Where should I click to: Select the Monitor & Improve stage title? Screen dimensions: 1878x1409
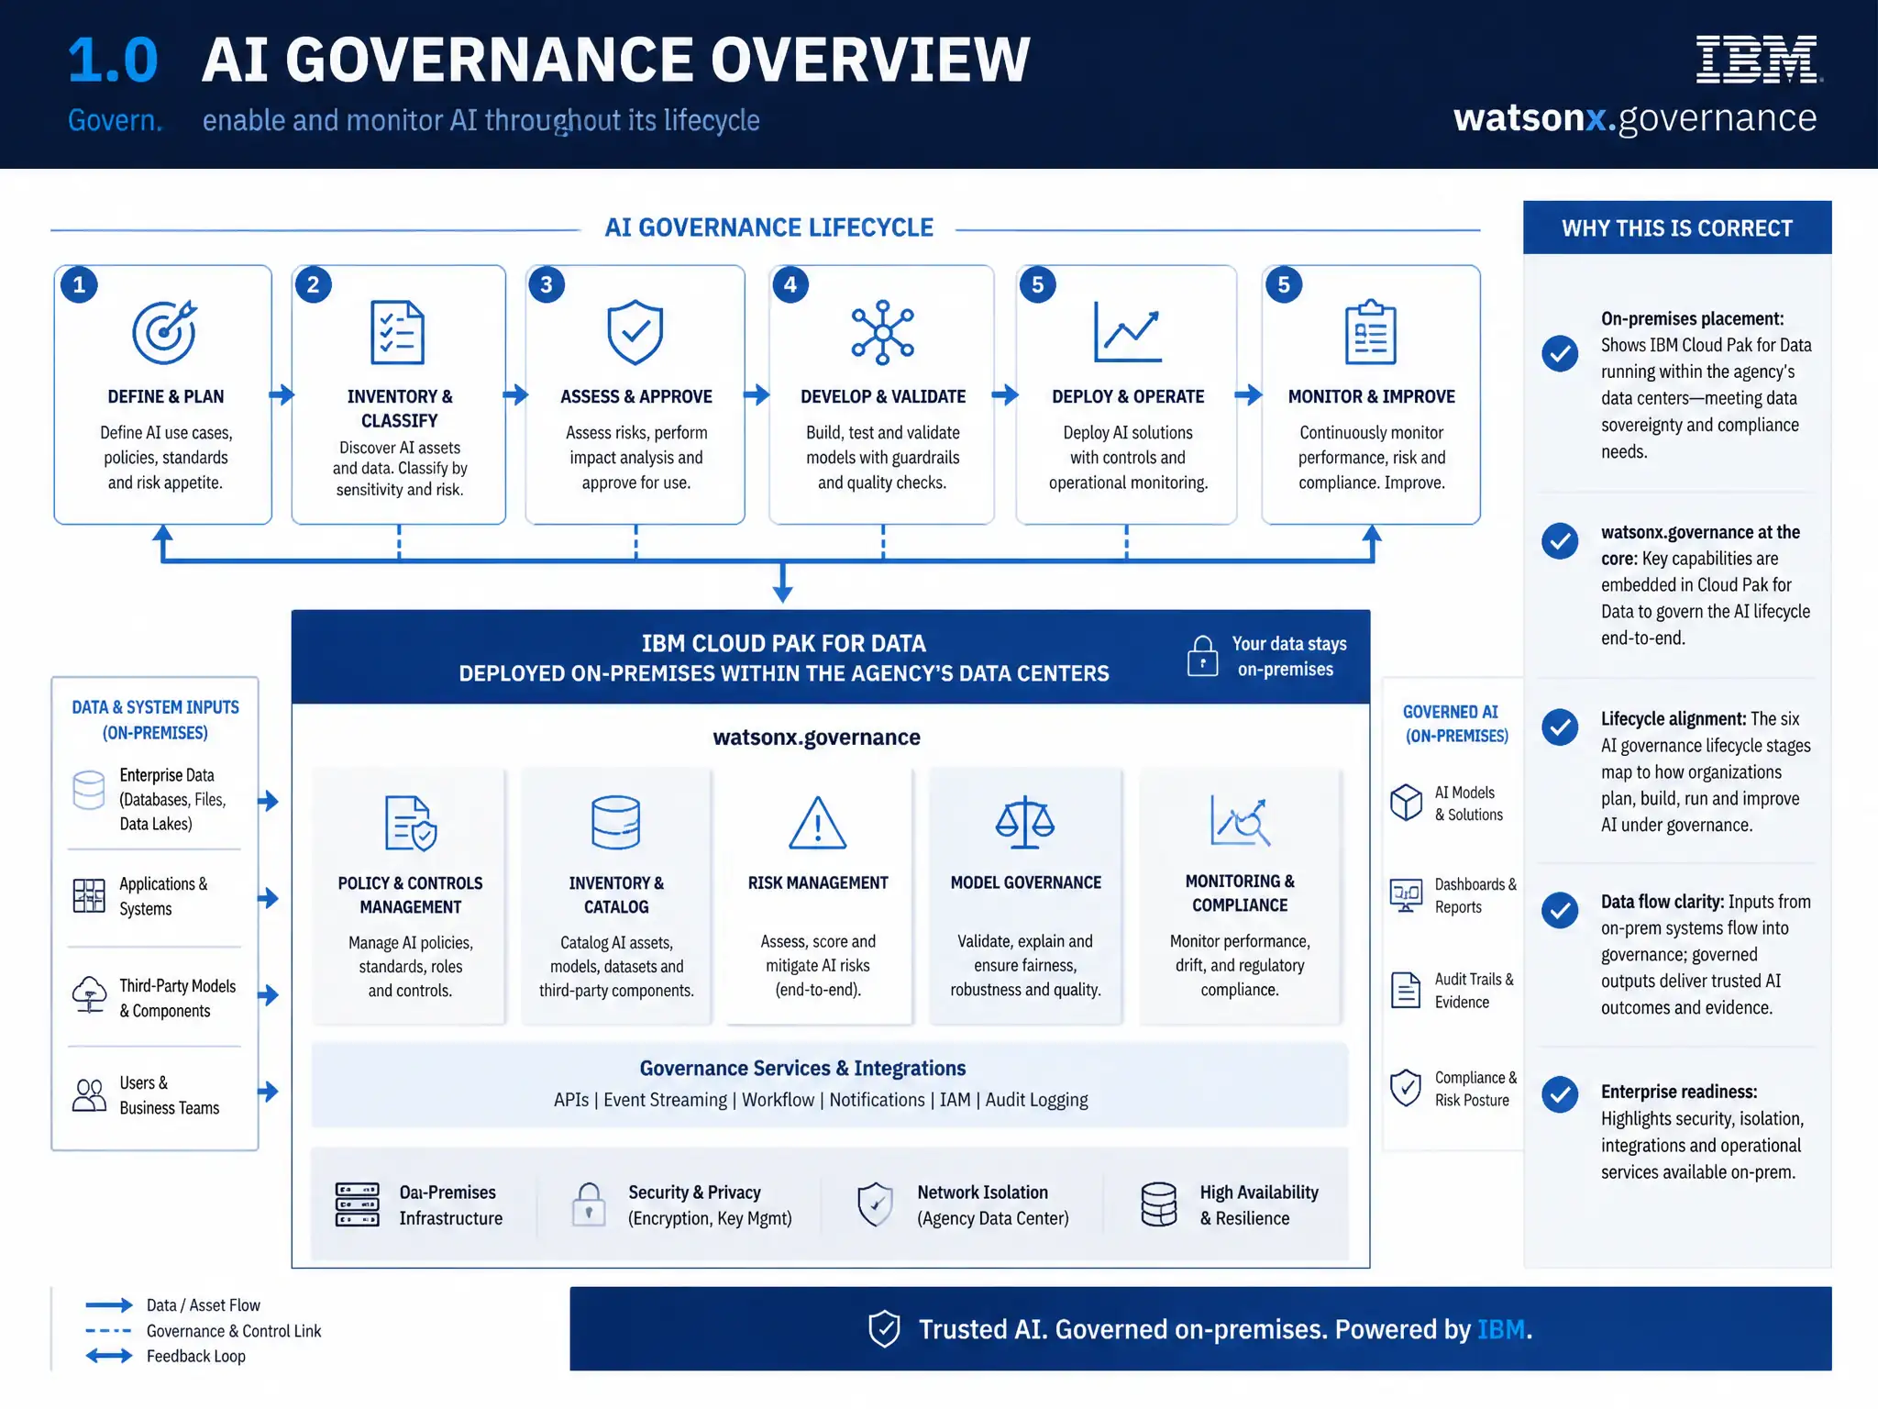[x=1371, y=396]
